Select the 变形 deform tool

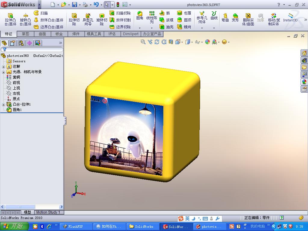235,17
